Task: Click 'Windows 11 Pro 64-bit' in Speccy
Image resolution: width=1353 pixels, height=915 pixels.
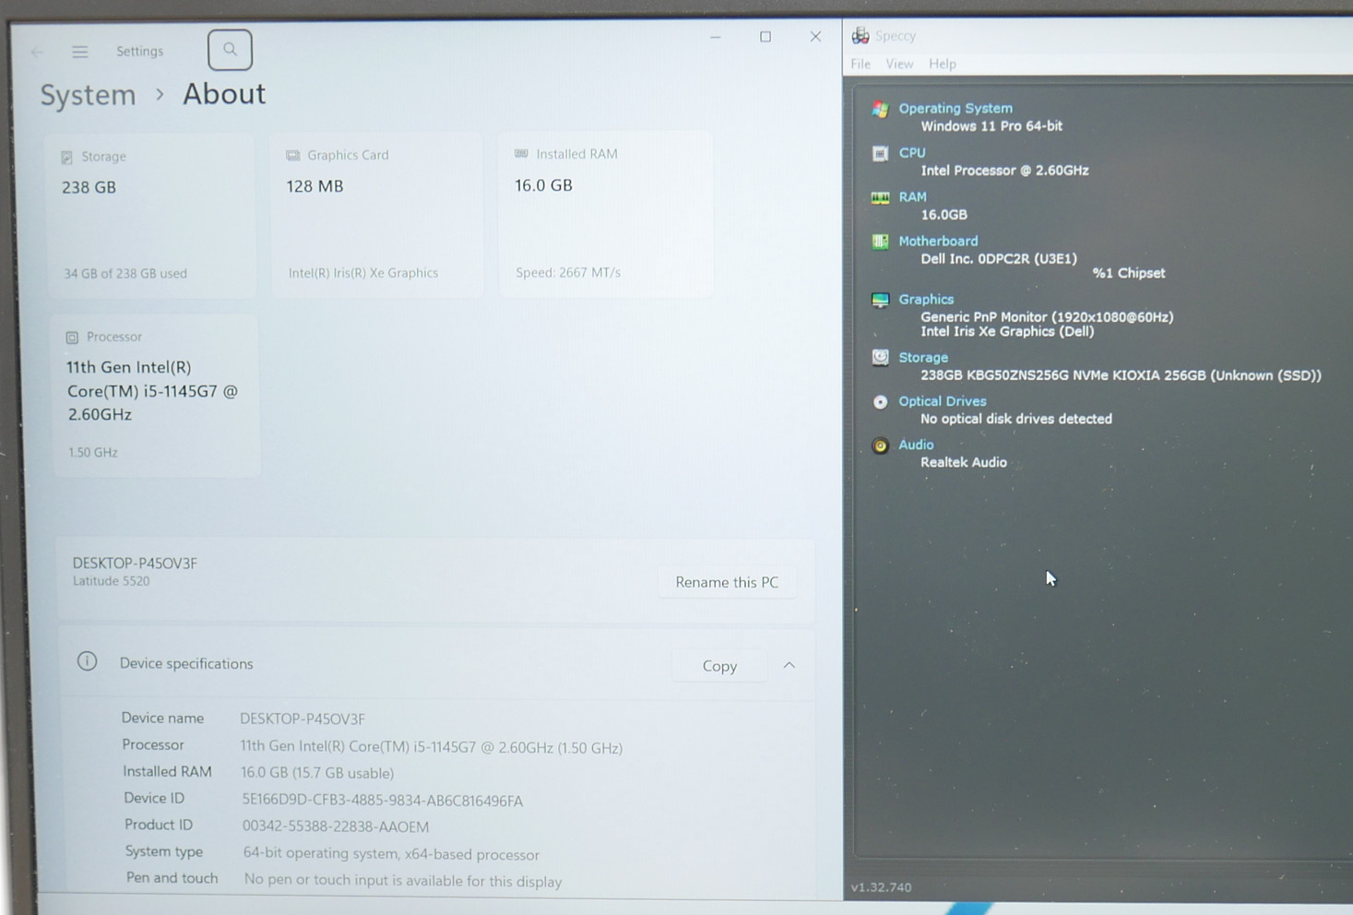Action: click(991, 126)
